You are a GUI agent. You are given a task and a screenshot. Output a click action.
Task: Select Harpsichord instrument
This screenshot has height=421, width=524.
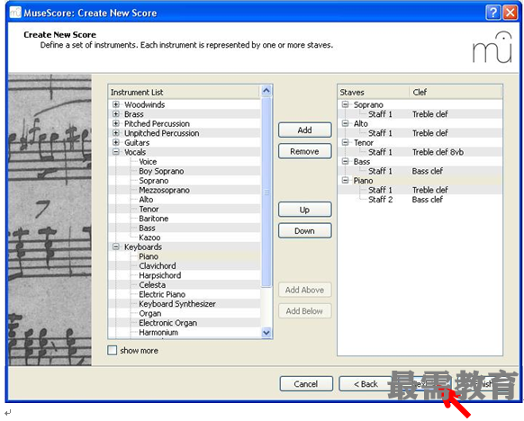(x=159, y=275)
